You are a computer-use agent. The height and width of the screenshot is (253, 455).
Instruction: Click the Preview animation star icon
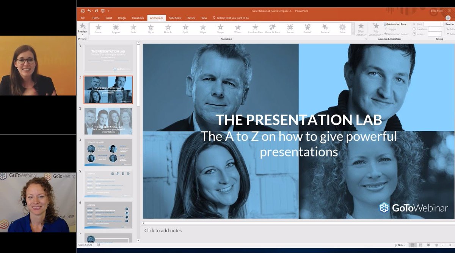point(82,26)
